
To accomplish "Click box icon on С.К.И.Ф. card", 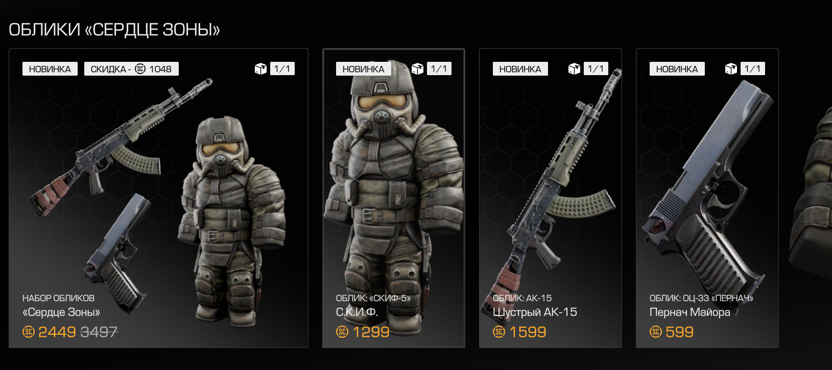I will (x=417, y=68).
